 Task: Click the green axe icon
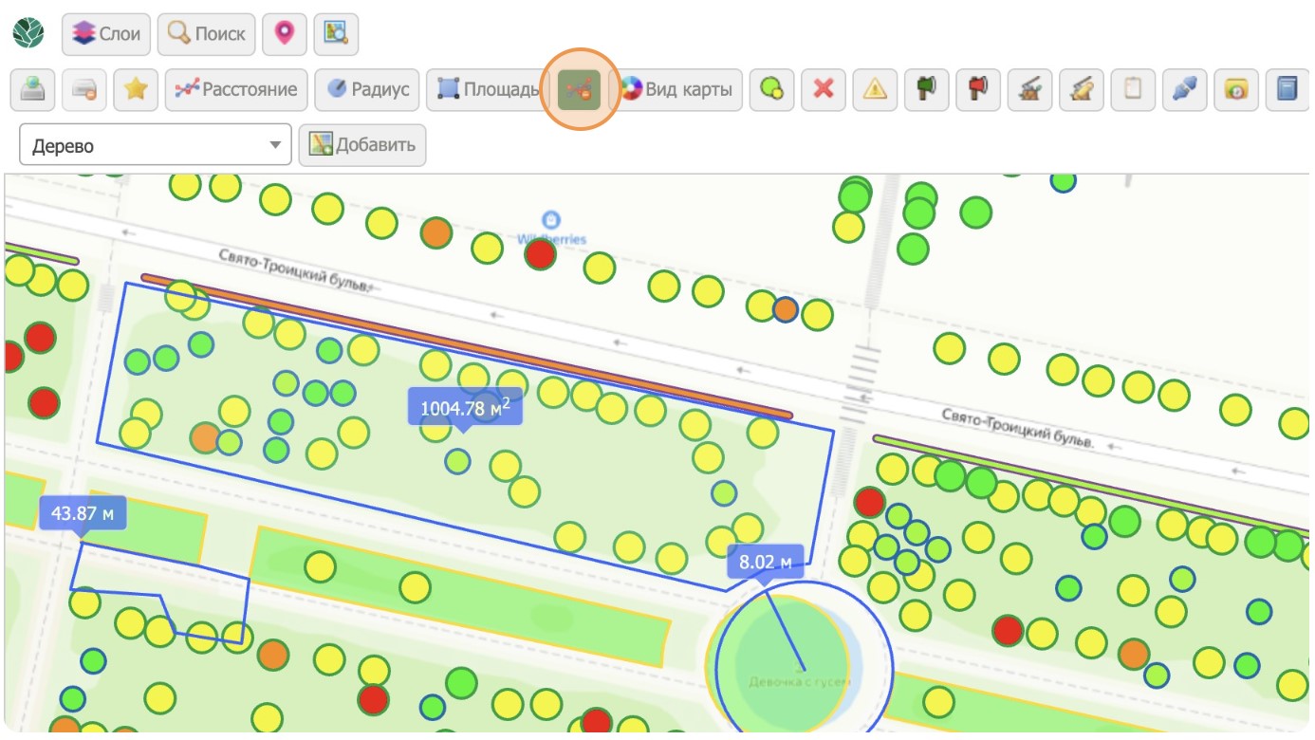pos(926,90)
